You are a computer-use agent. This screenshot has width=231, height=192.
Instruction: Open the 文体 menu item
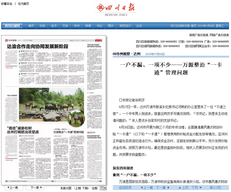tap(65, 26)
